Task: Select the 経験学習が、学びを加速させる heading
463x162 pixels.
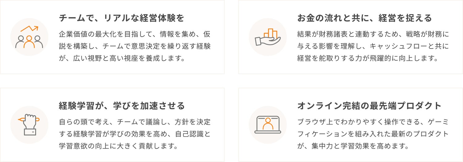Action: point(122,106)
